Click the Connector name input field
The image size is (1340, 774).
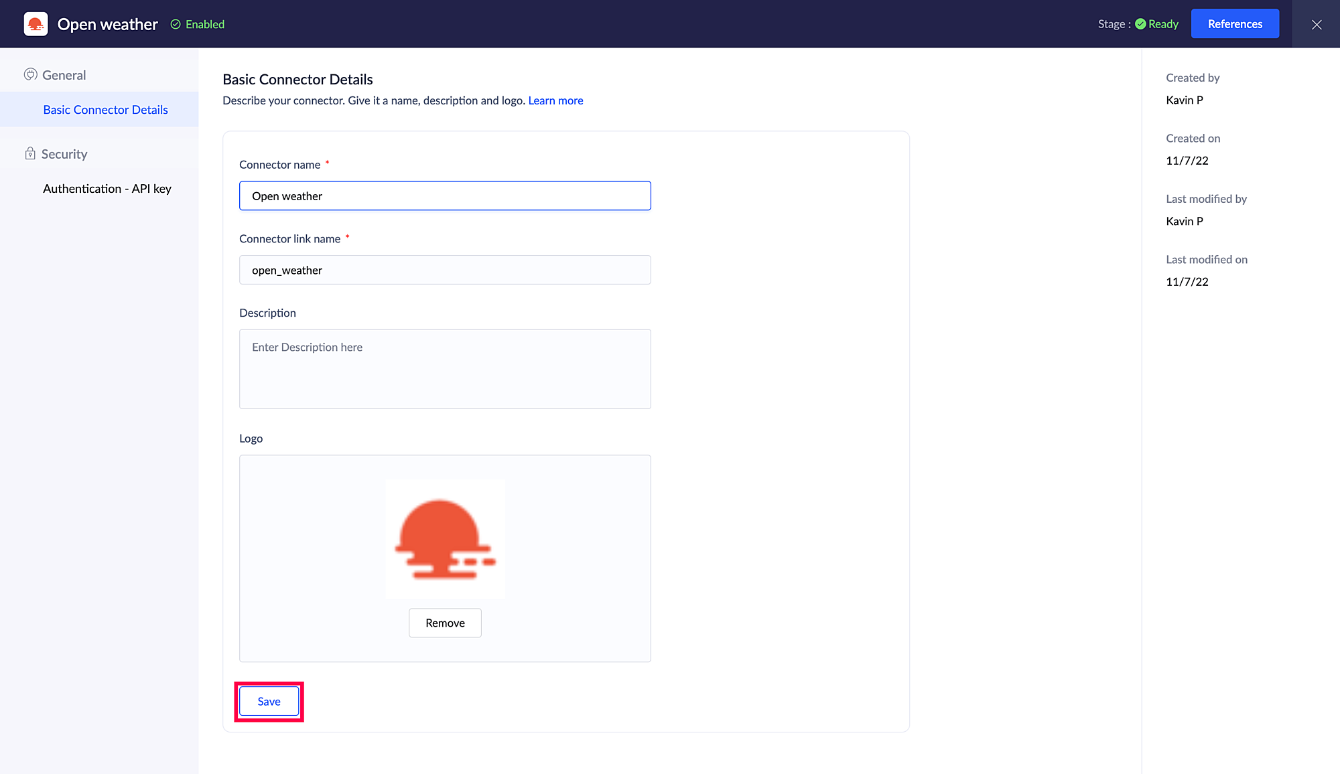pyautogui.click(x=445, y=196)
